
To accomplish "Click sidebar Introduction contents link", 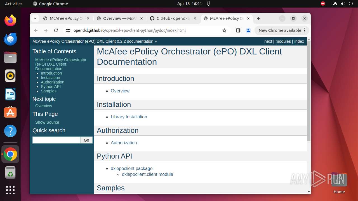I will tap(51, 73).
